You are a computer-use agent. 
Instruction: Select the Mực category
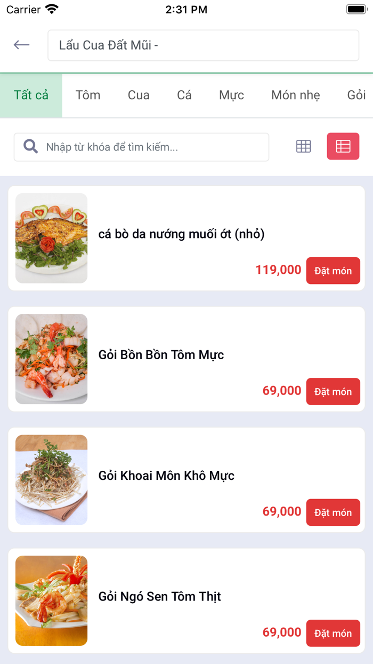[231, 95]
